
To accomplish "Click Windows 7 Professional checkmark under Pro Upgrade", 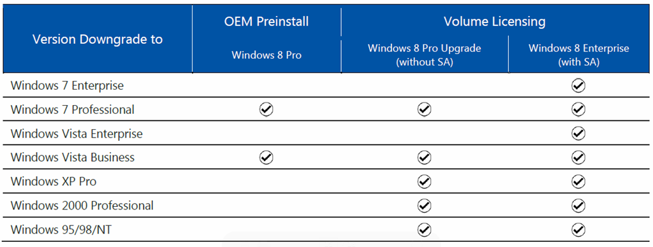I will (424, 109).
